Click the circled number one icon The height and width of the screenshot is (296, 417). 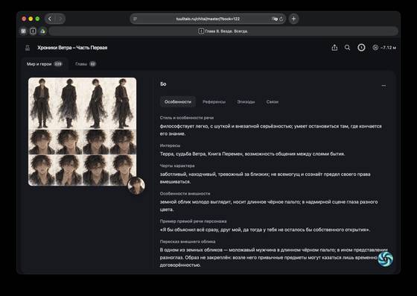tap(361, 48)
